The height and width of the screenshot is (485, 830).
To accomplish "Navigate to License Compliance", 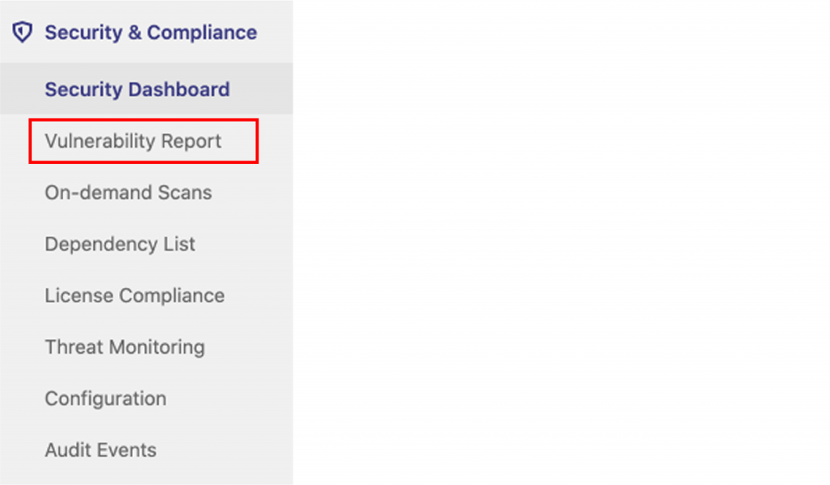I will coord(135,296).
